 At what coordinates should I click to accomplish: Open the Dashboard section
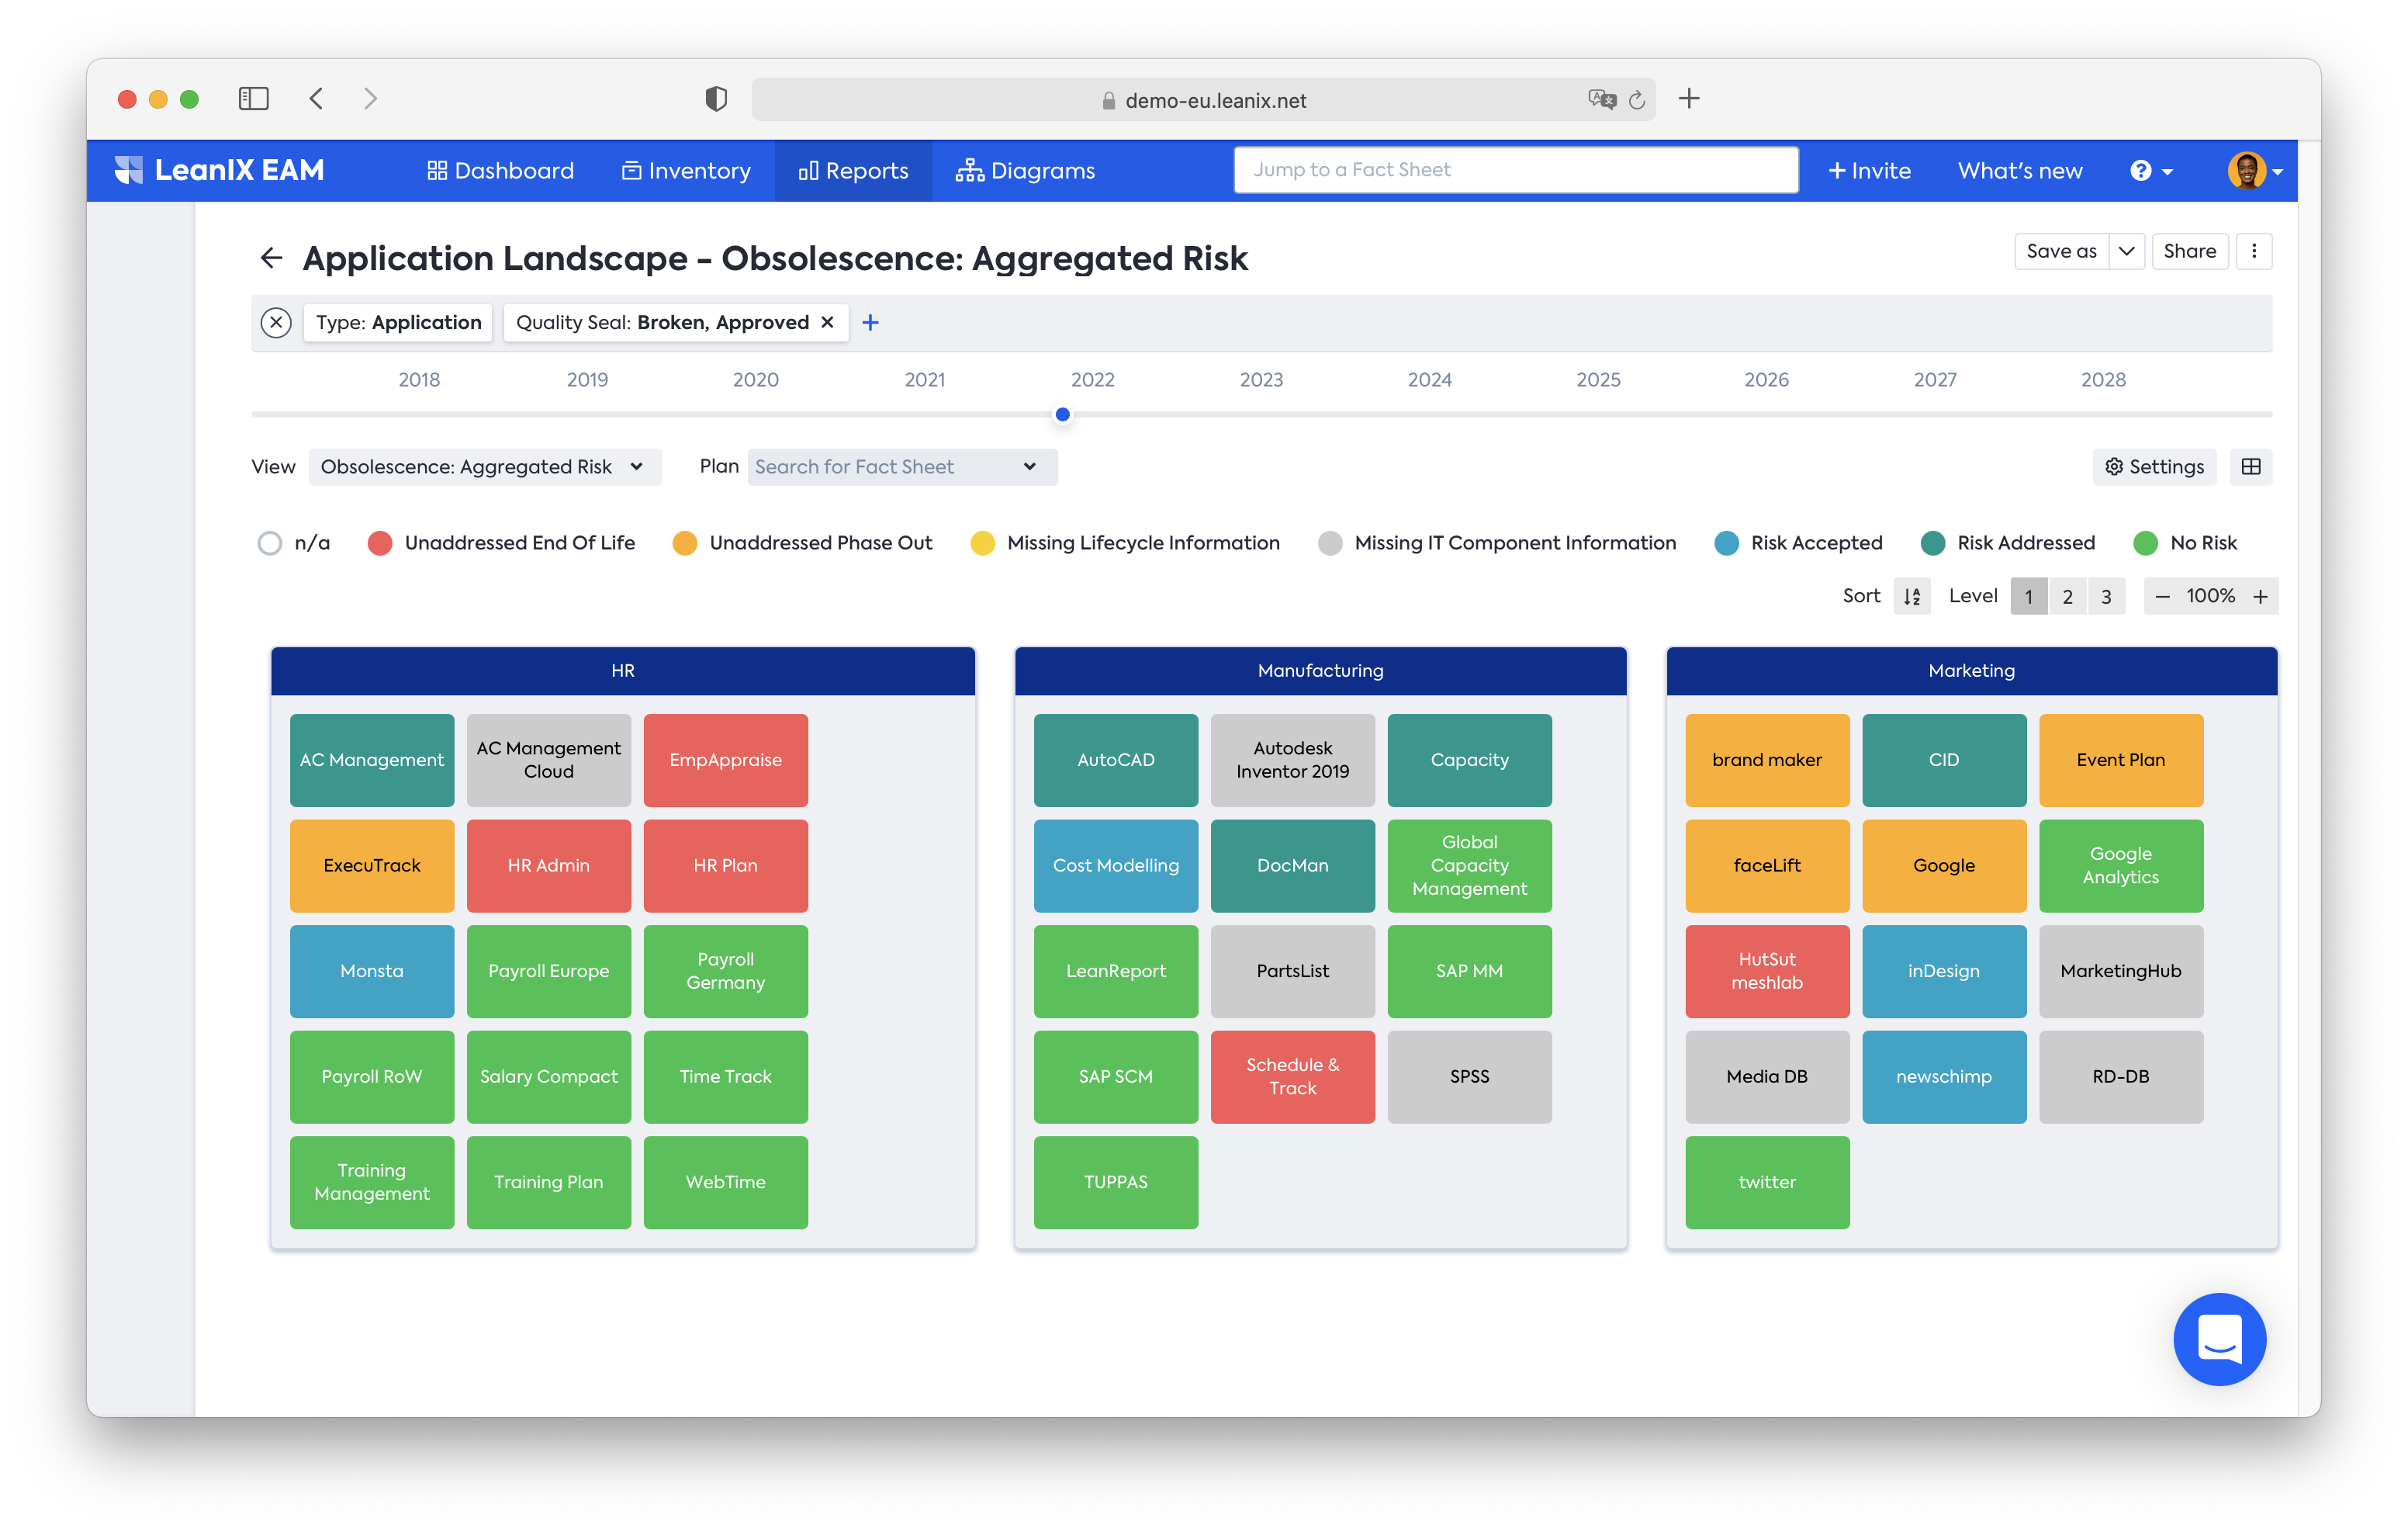pyautogui.click(x=500, y=170)
